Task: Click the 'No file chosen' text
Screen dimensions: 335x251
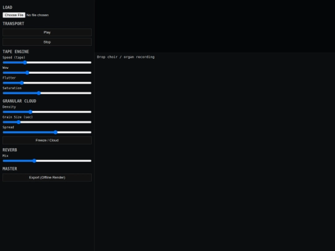Action: click(x=37, y=15)
